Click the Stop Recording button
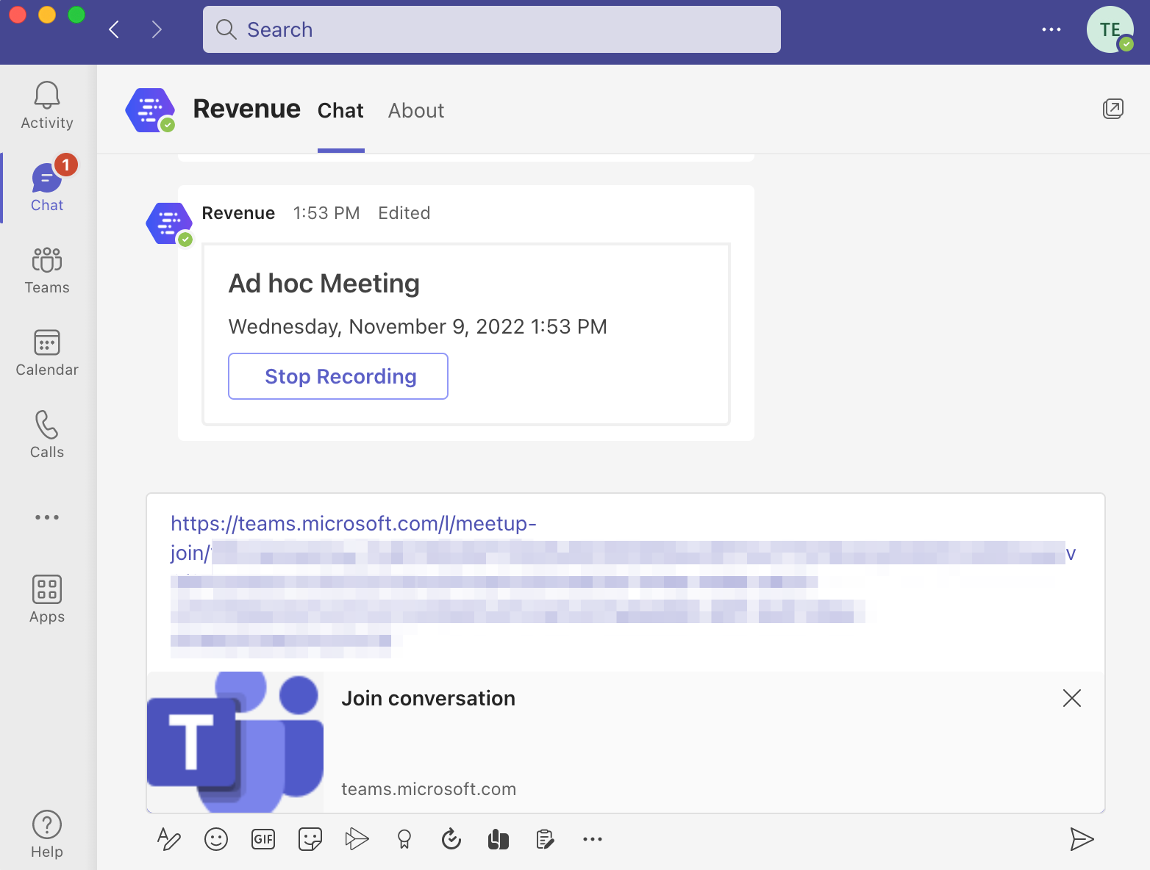 (338, 376)
